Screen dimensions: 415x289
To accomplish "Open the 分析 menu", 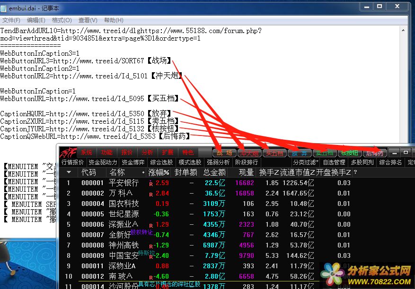I will click(x=147, y=153).
